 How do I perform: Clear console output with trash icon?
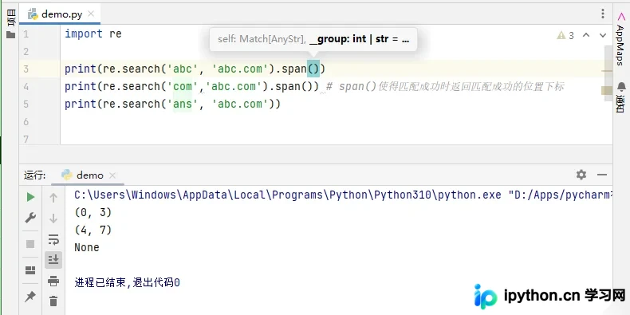tap(53, 301)
